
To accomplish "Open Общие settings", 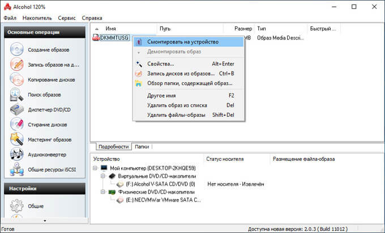I will [36, 206].
